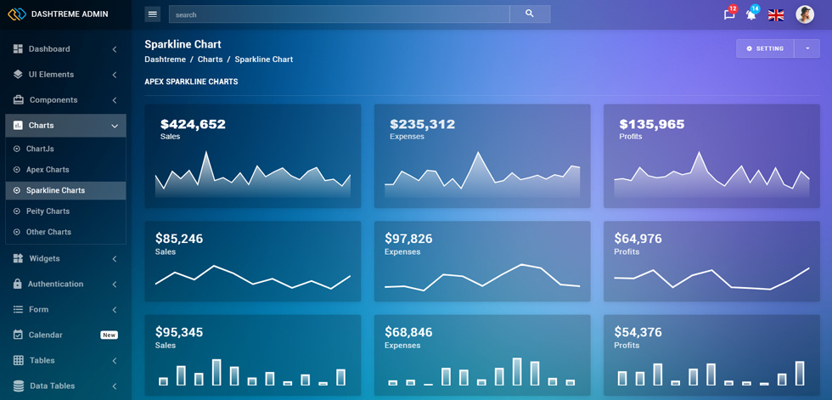Click the $95,345 Sales bar chart
832x400 pixels.
tap(253, 372)
